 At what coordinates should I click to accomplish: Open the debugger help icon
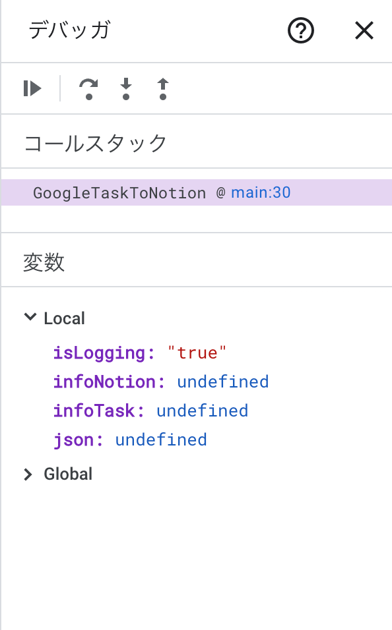tap(301, 30)
